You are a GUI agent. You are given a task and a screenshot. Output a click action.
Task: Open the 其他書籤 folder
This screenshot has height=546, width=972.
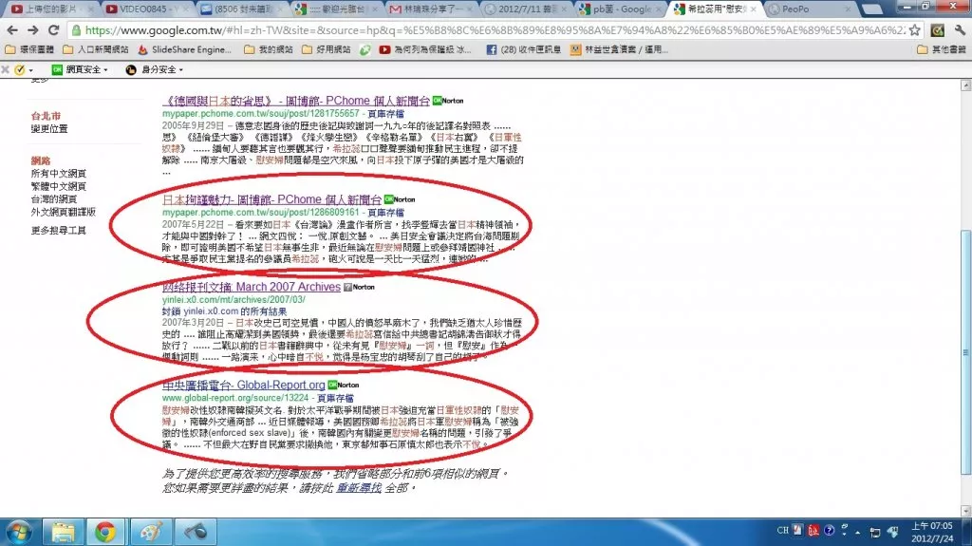coord(942,49)
